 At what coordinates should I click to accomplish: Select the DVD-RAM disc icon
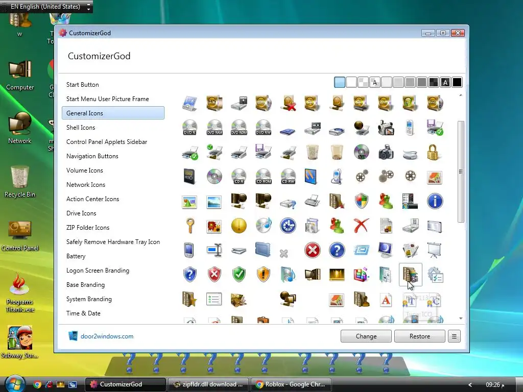[215, 128]
